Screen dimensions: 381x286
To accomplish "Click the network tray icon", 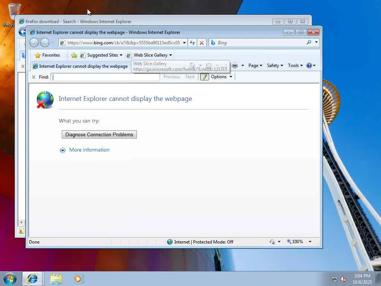I will click(x=334, y=279).
